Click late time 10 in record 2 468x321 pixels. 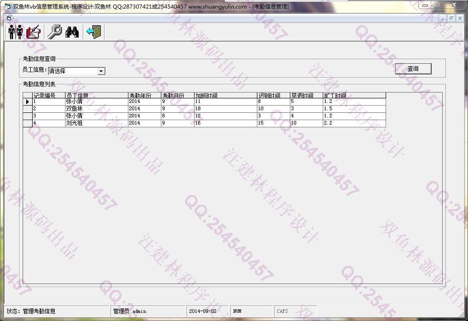[x=273, y=109]
